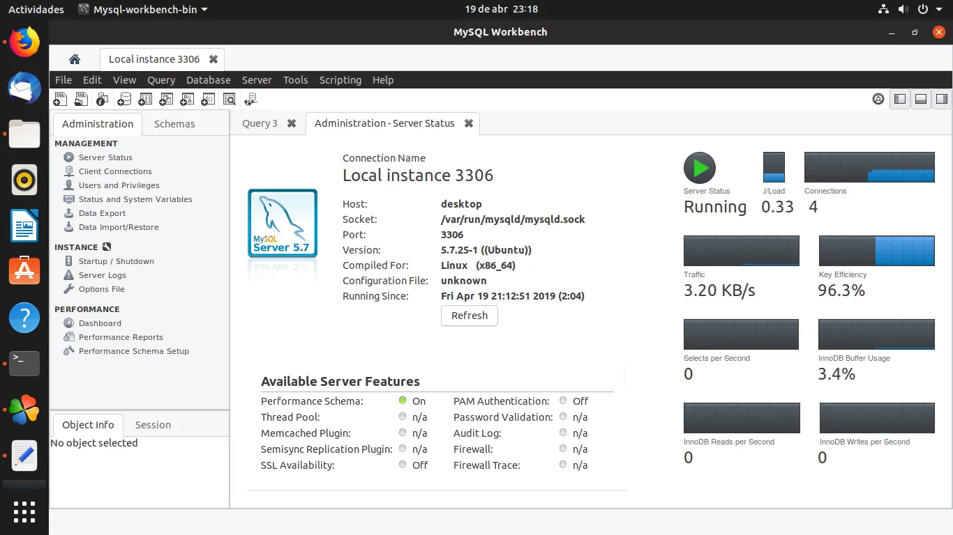
Task: Click the volume indicator in top bar
Action: pos(903,10)
